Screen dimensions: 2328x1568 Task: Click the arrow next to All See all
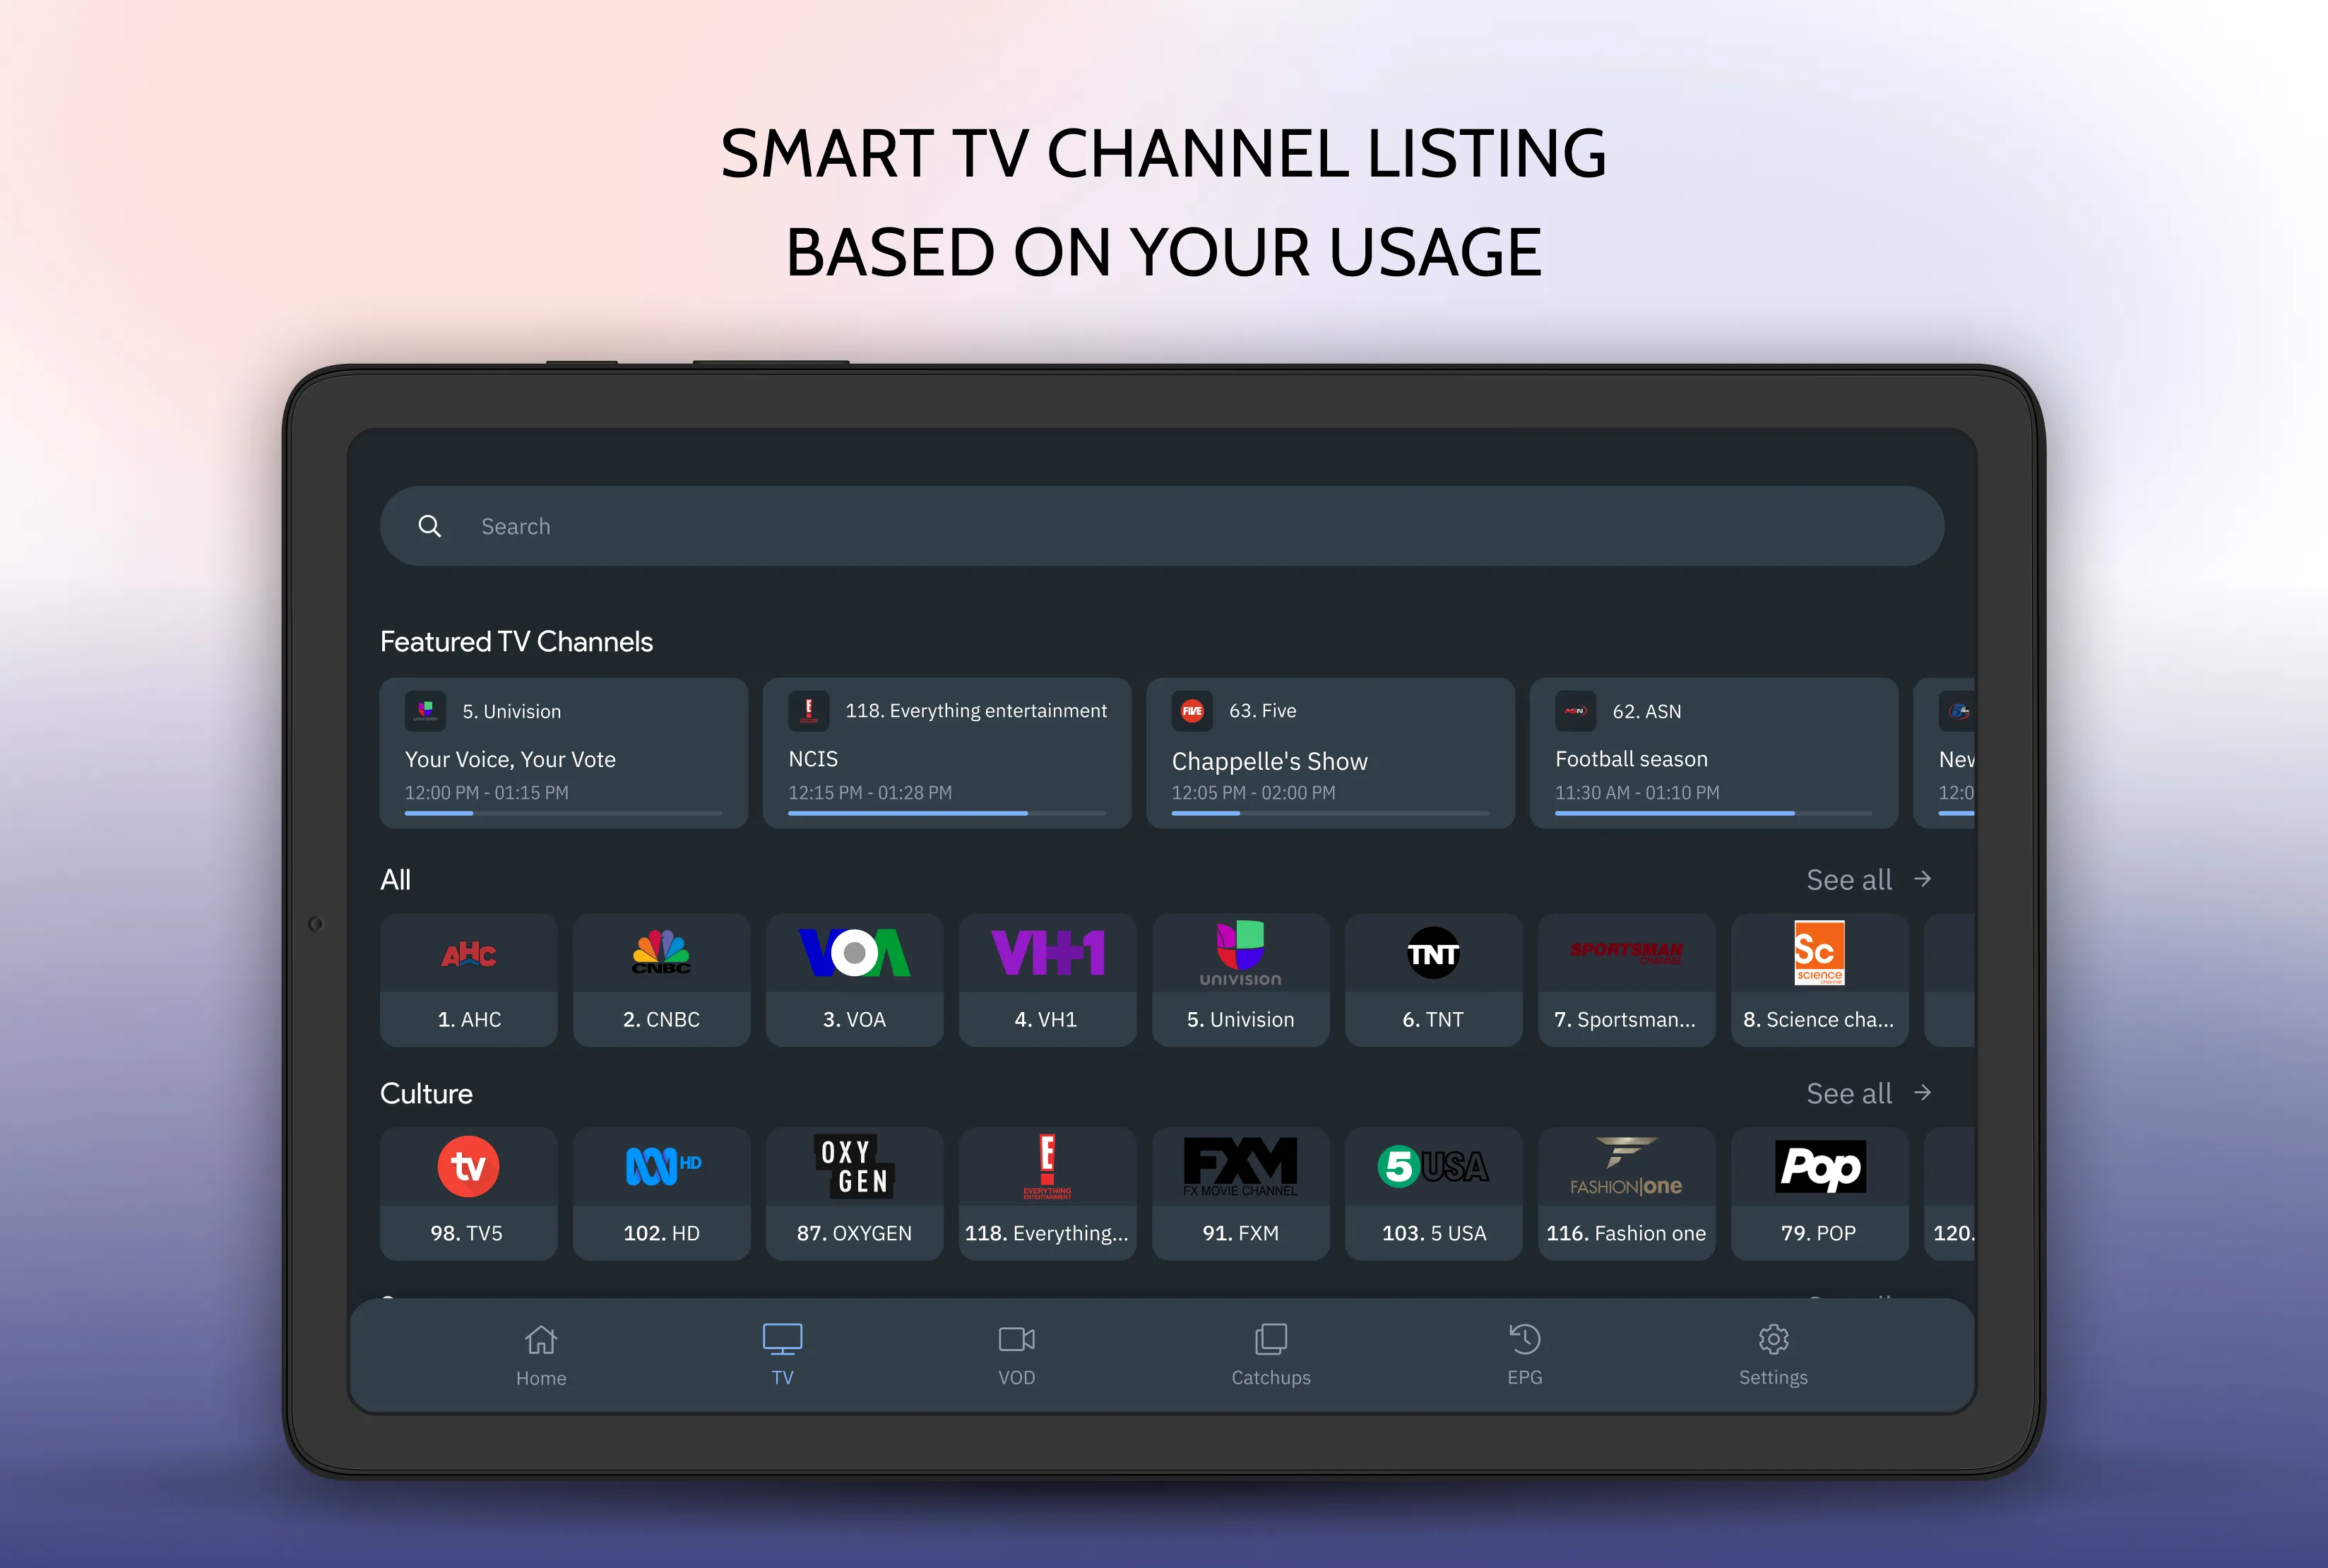tap(1922, 879)
